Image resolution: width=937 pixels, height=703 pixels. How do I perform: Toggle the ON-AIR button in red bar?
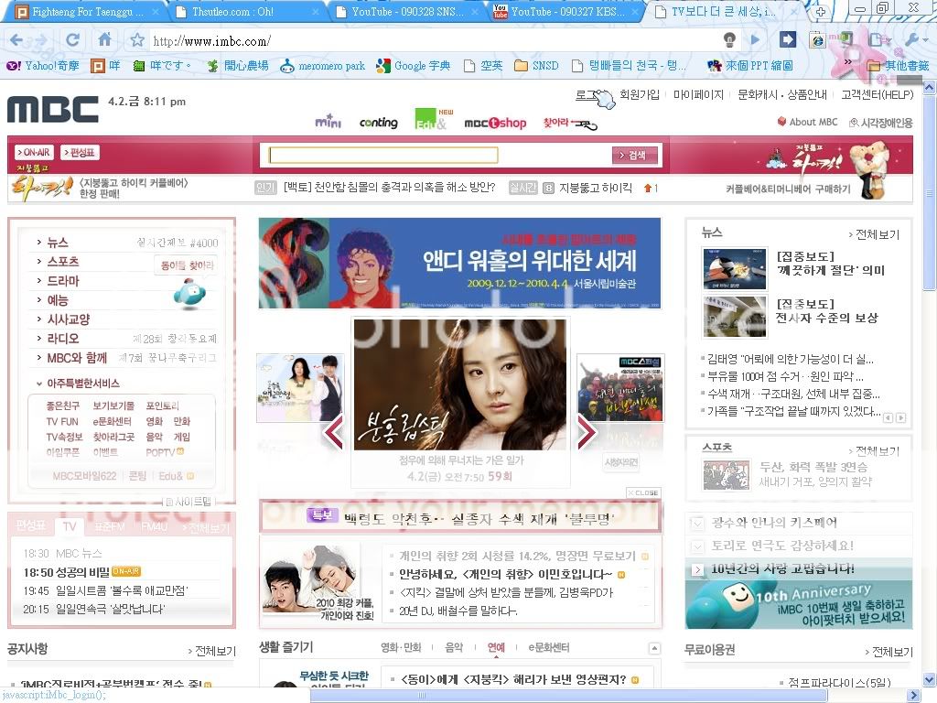(35, 153)
